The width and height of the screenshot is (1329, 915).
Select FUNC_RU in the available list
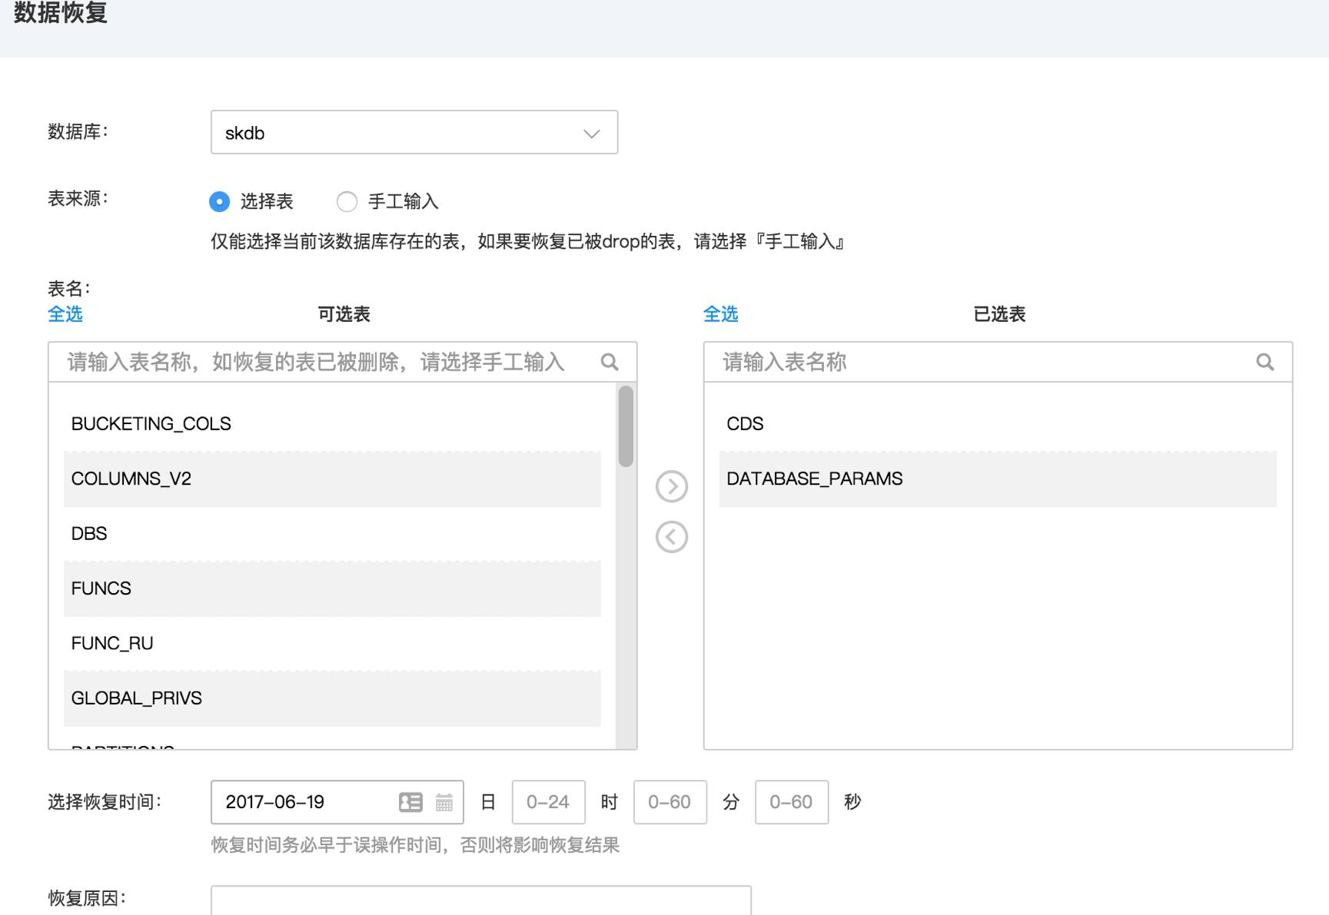pos(332,644)
